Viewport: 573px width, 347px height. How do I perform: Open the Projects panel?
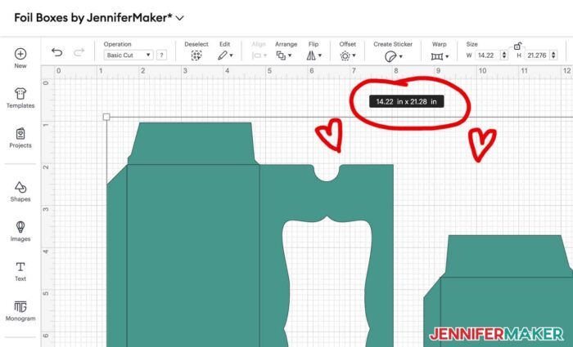point(20,138)
